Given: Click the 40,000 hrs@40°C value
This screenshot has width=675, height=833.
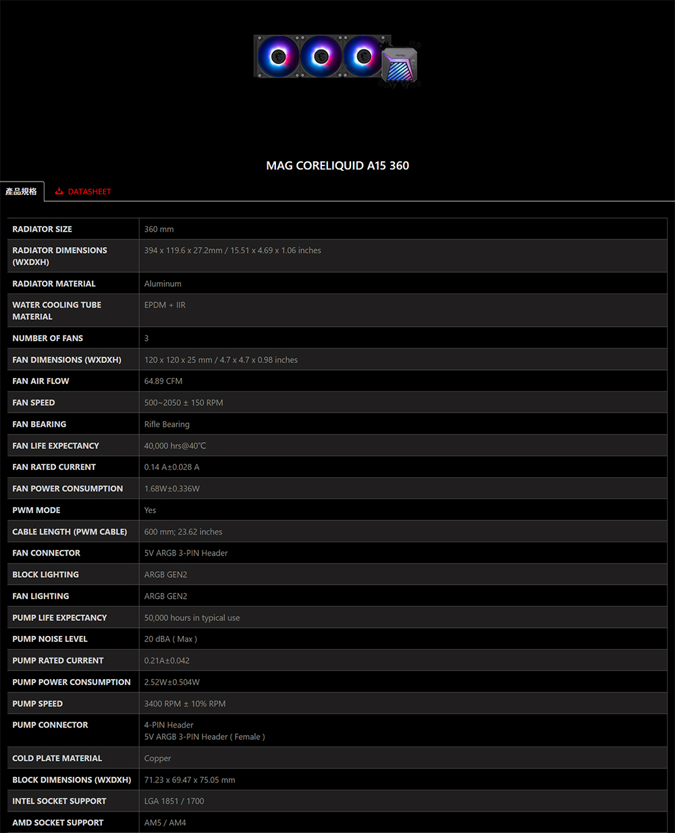Looking at the screenshot, I should (175, 446).
